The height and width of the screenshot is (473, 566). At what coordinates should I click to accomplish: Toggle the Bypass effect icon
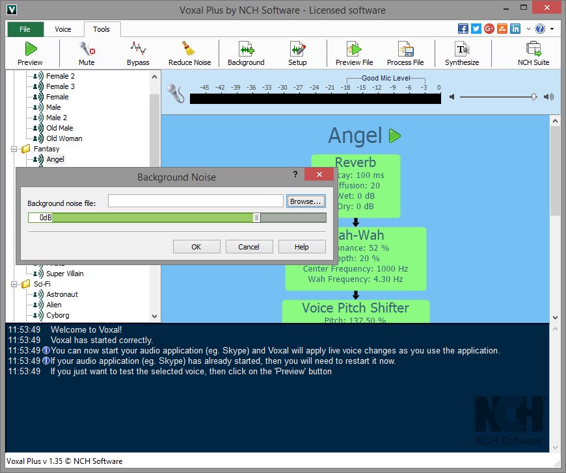point(138,49)
